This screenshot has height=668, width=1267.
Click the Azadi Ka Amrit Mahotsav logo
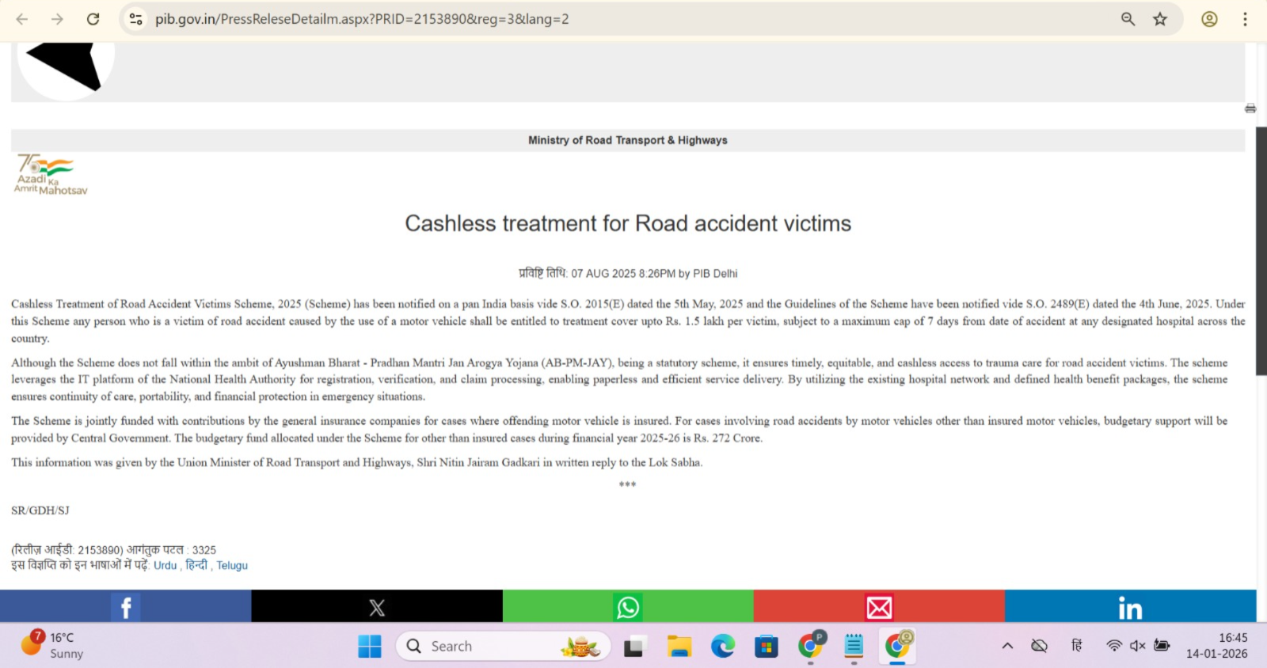pyautogui.click(x=51, y=174)
